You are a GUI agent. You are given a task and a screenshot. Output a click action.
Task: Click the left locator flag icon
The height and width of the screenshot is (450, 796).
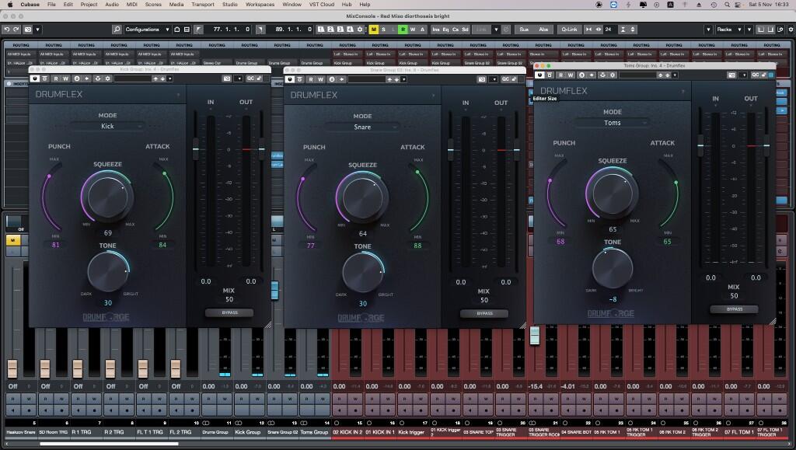[x=198, y=30]
